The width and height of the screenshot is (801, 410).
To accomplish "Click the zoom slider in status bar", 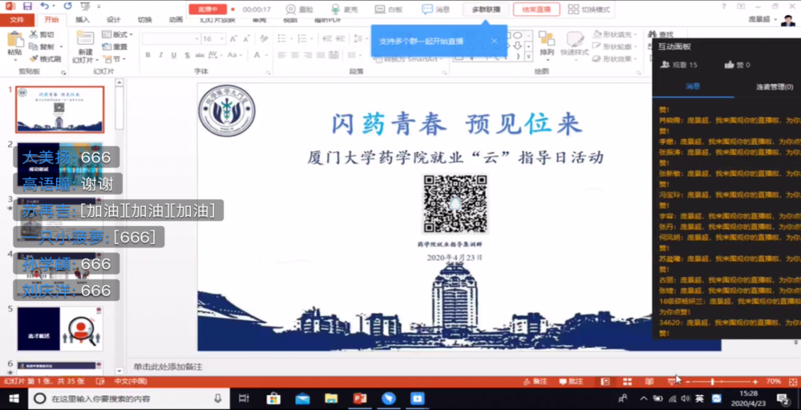I will [x=713, y=382].
